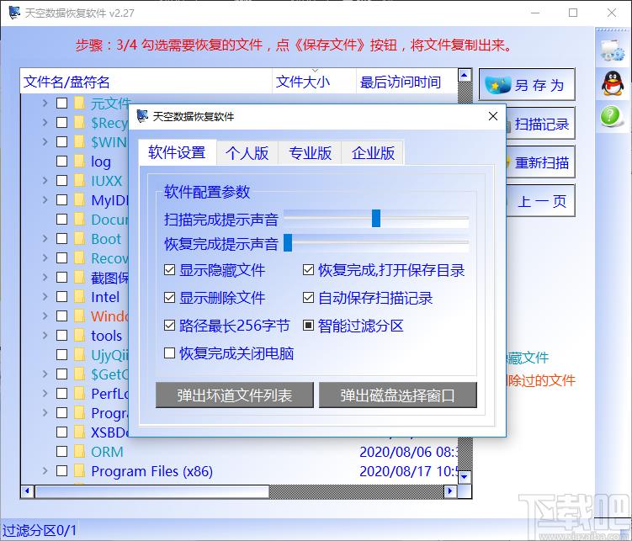Expand the MyID folder node

click(45, 199)
